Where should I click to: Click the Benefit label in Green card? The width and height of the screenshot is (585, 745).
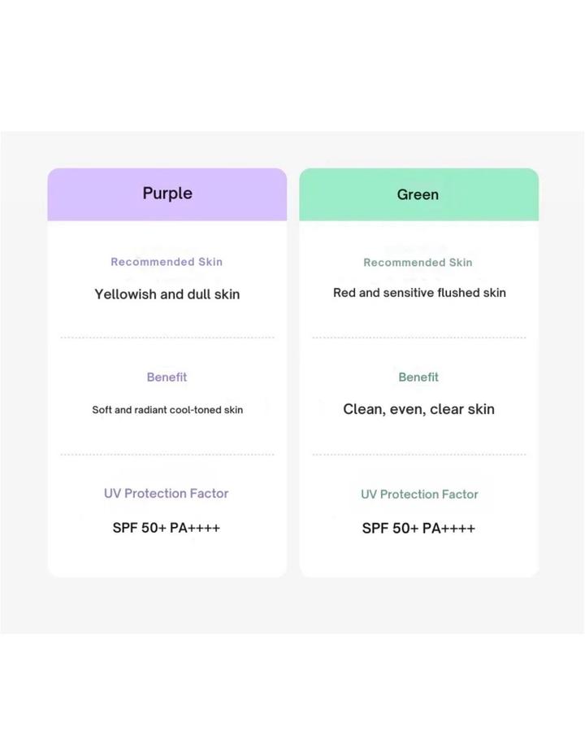pyautogui.click(x=418, y=377)
